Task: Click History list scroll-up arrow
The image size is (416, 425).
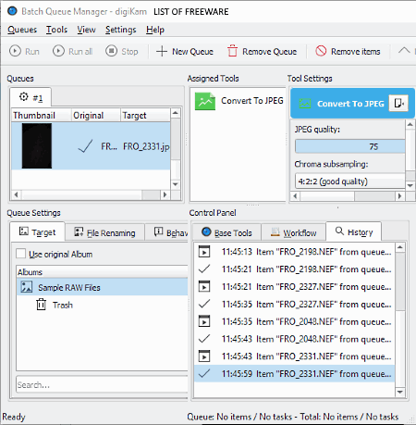Action: click(x=400, y=247)
